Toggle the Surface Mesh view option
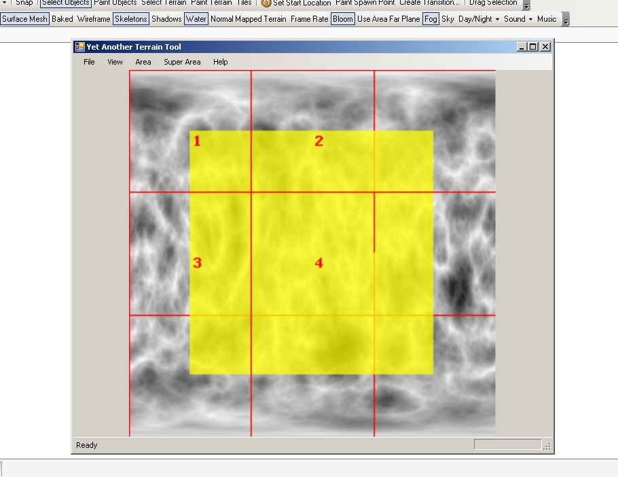The height and width of the screenshot is (477, 618). pos(24,19)
